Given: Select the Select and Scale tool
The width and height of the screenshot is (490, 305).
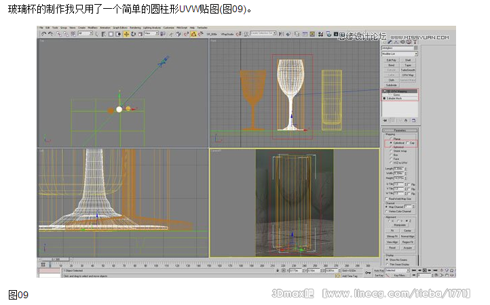Looking at the screenshot, I should (x=140, y=34).
